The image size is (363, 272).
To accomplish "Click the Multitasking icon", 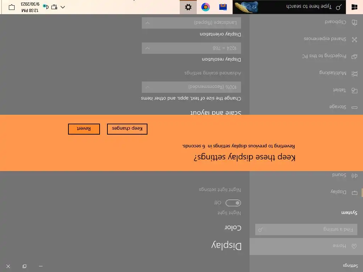I will (354, 74).
